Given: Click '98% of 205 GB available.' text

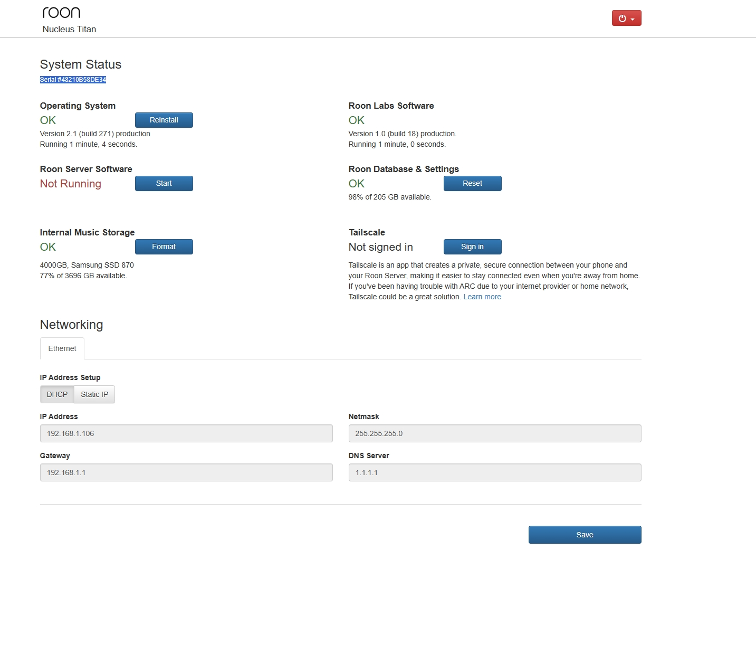Looking at the screenshot, I should point(390,197).
